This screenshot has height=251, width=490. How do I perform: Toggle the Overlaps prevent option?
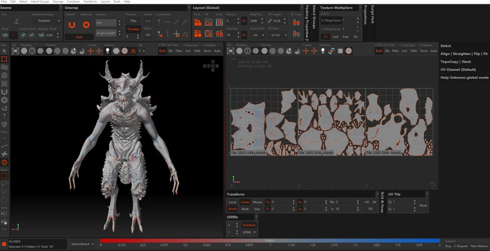(134, 29)
